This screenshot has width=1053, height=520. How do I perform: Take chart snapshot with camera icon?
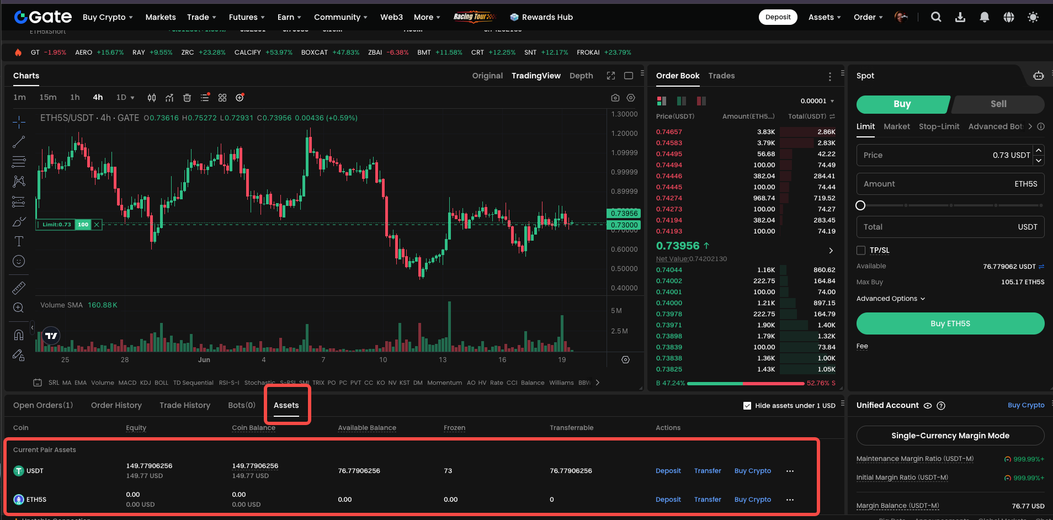pyautogui.click(x=615, y=98)
